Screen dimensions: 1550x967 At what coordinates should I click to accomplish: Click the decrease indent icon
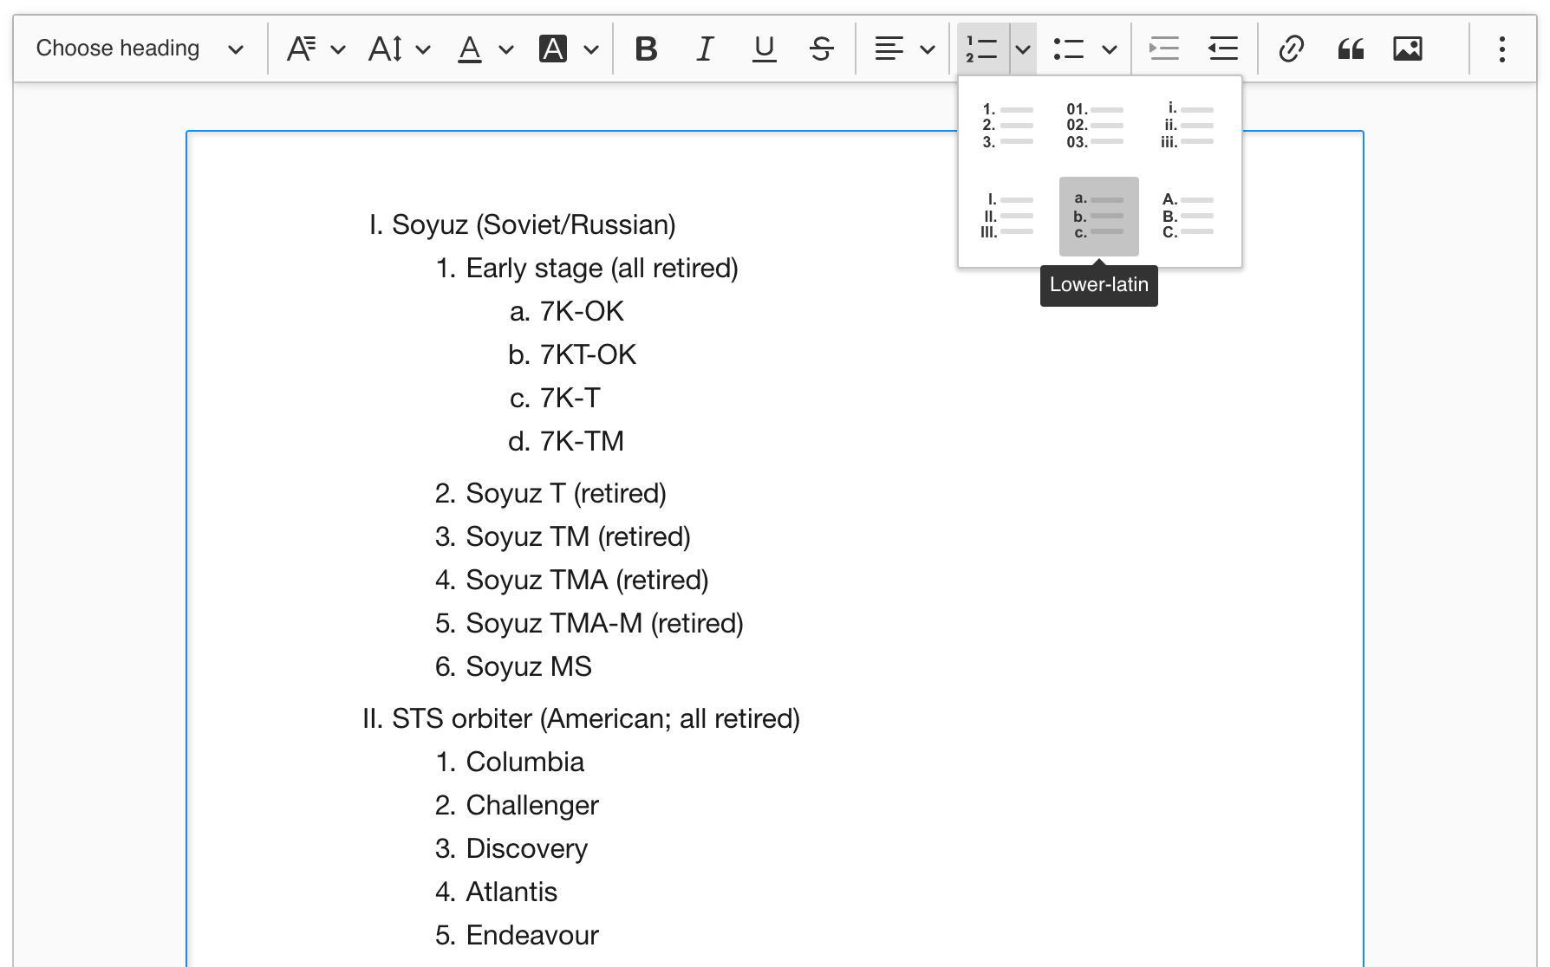point(1223,49)
